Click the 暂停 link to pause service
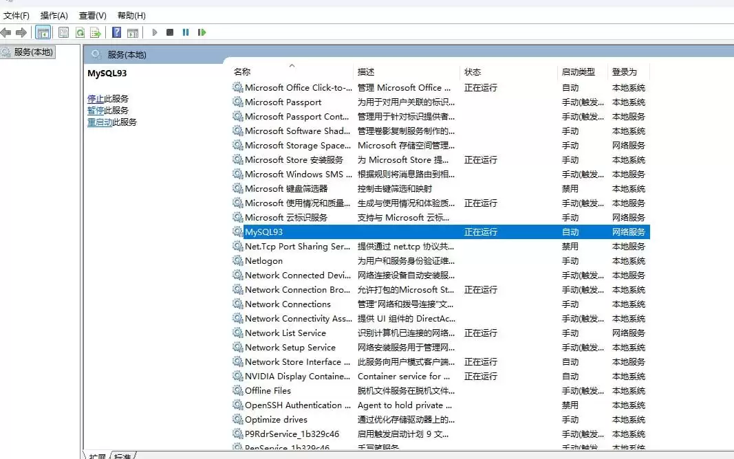 click(x=96, y=111)
